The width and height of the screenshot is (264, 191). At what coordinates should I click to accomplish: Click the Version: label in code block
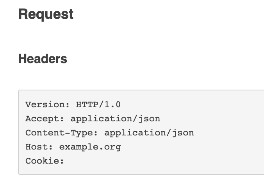pos(47,105)
